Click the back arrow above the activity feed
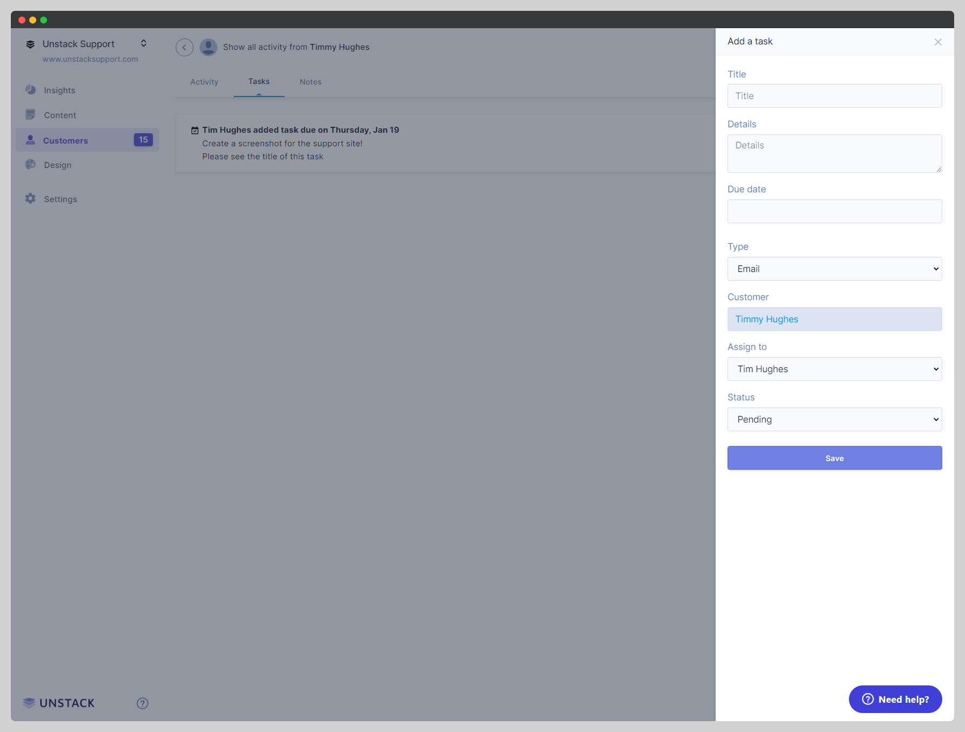 184,47
